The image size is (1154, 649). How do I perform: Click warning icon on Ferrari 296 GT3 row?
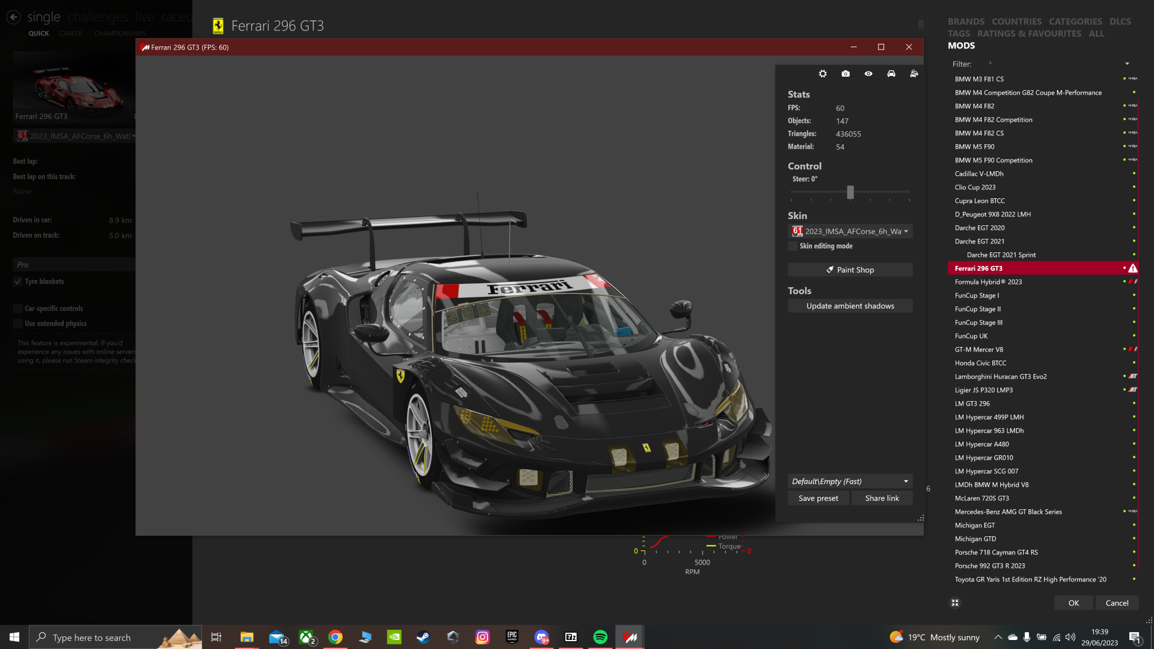point(1133,268)
